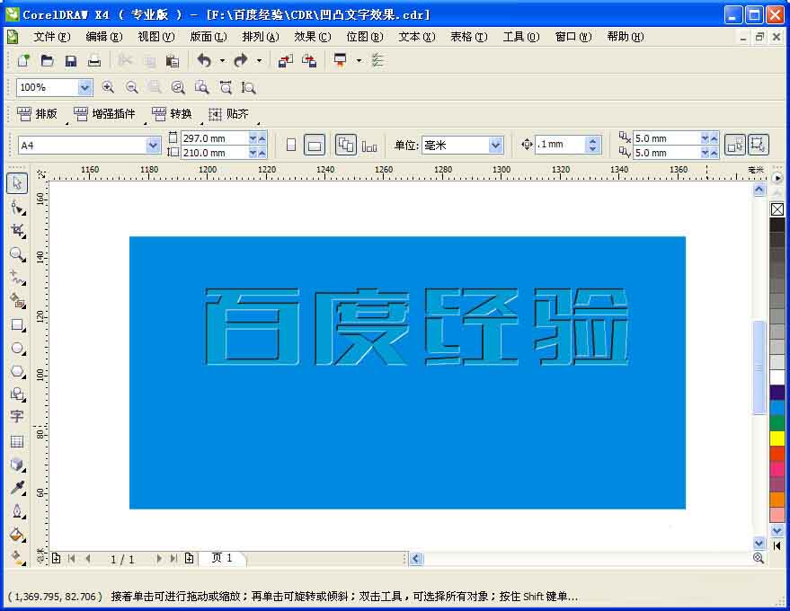Set portrait page orientation
This screenshot has height=611, width=790.
(x=290, y=145)
